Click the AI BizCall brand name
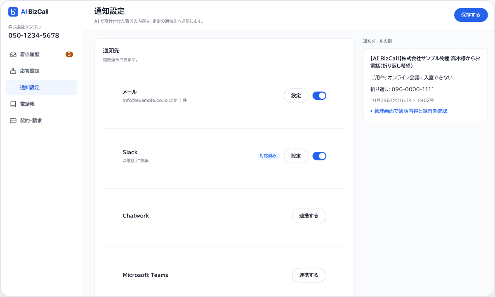 pos(35,12)
